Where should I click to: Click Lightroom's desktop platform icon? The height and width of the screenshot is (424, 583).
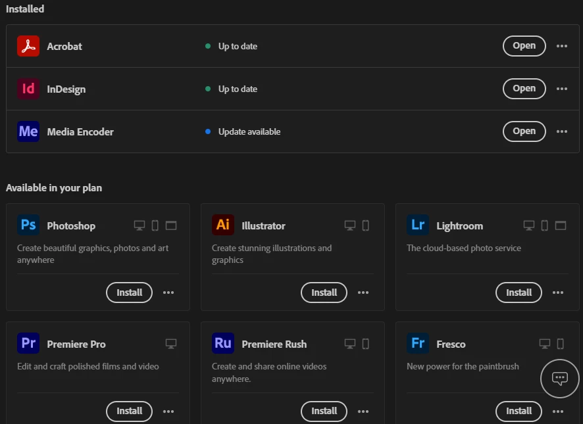tap(529, 225)
